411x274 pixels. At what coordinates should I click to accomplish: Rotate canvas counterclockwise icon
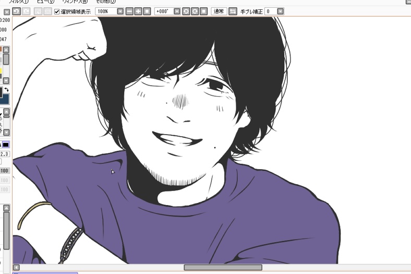tap(186, 11)
